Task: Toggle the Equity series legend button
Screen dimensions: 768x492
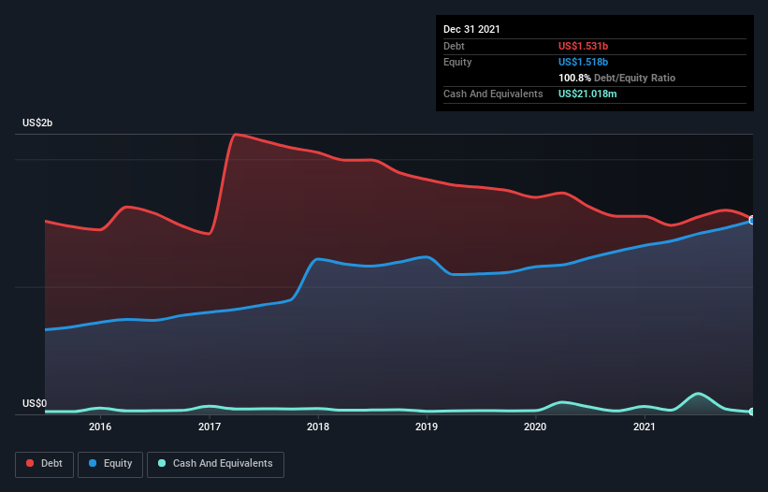Action: pos(110,464)
